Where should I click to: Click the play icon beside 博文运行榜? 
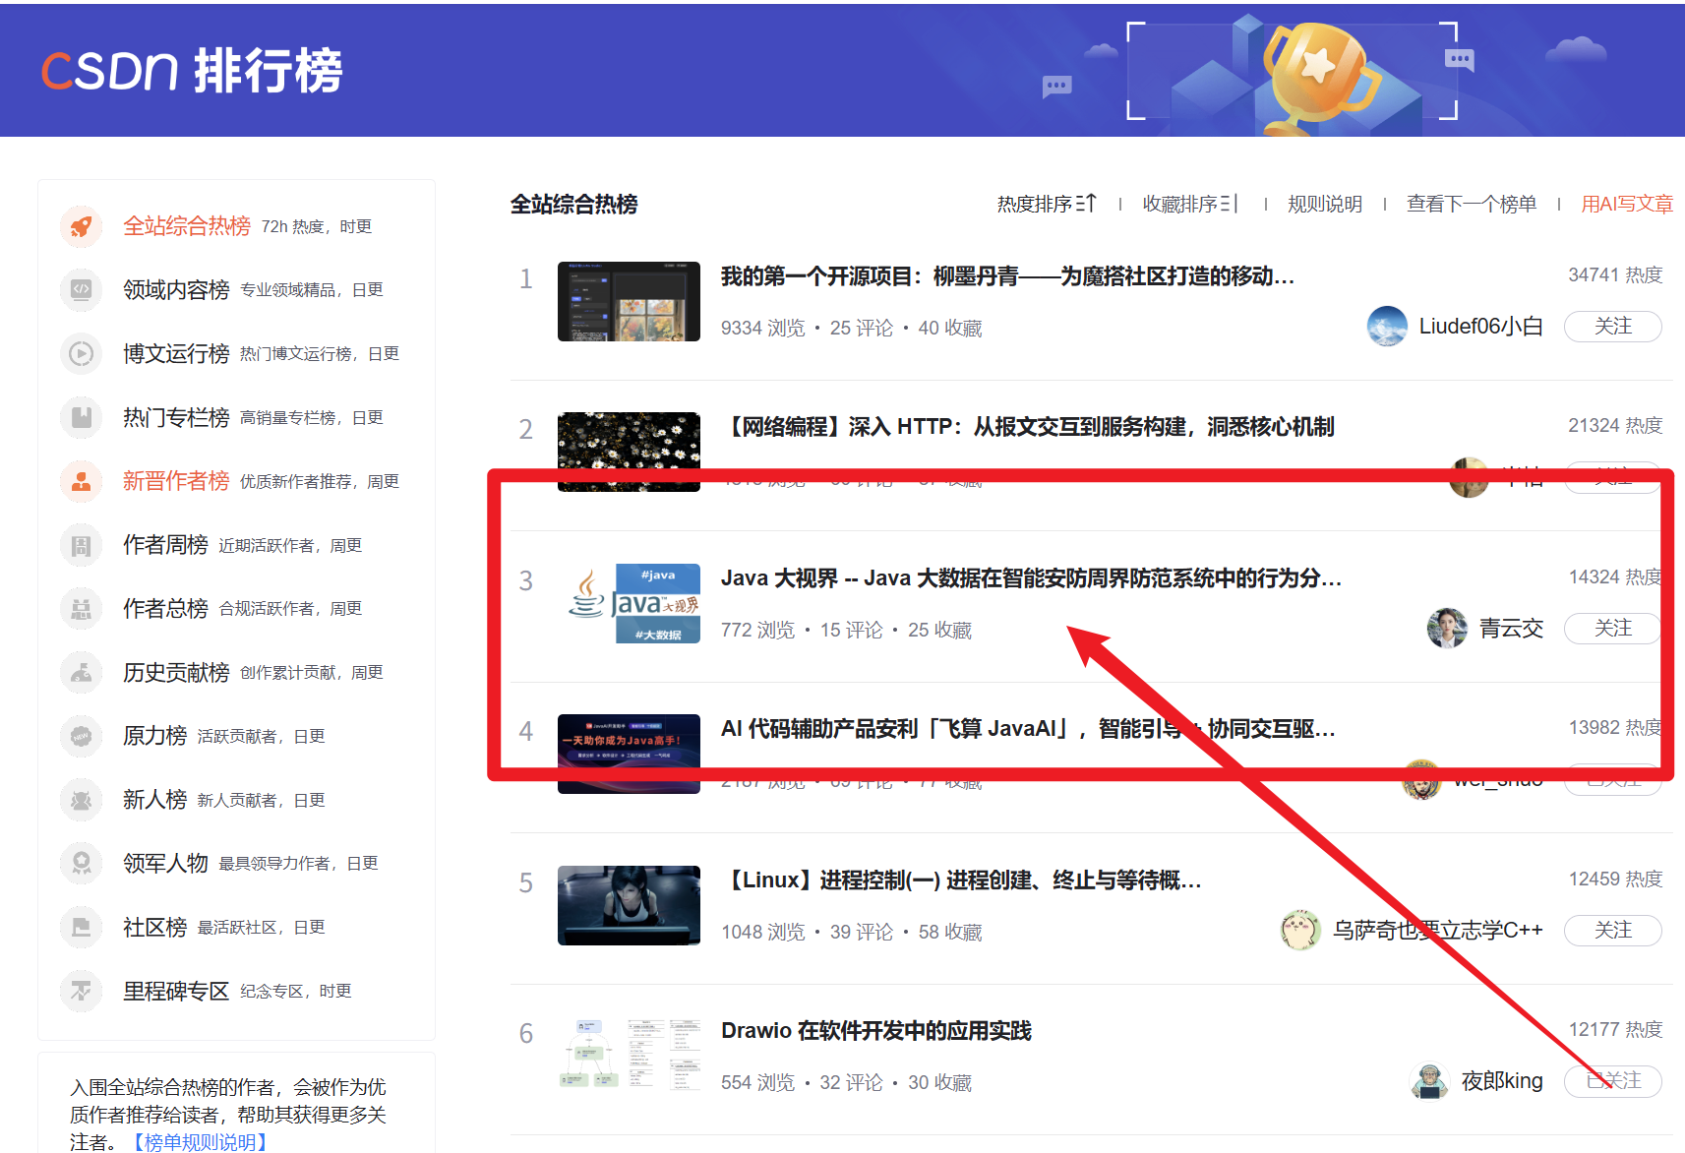click(82, 353)
